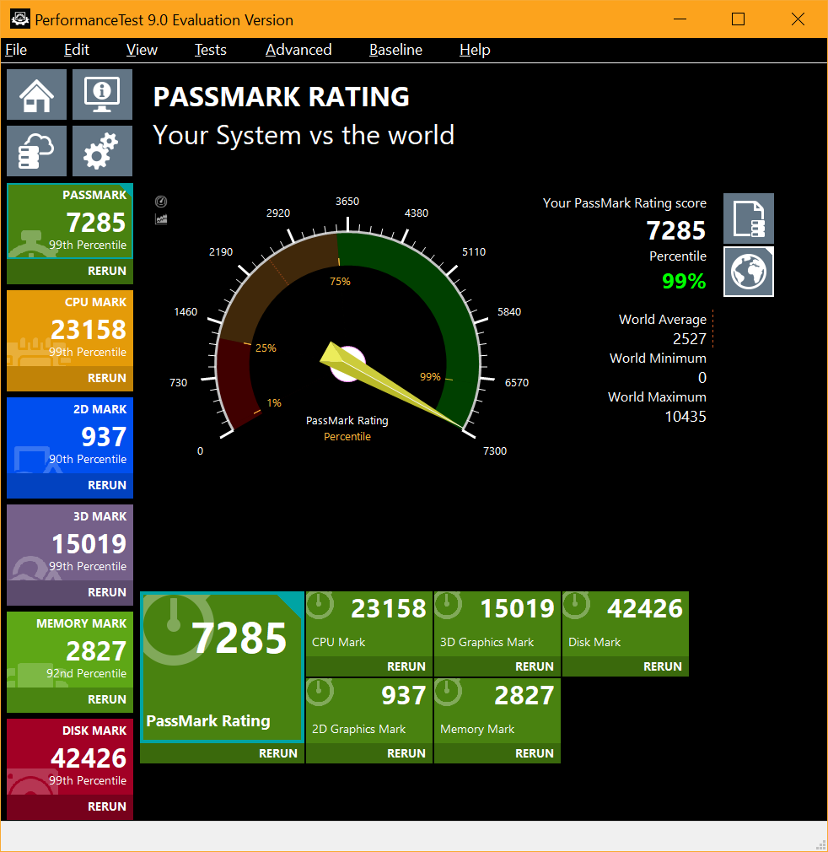Click the PerformanceTest app icon in title bar

click(x=20, y=19)
